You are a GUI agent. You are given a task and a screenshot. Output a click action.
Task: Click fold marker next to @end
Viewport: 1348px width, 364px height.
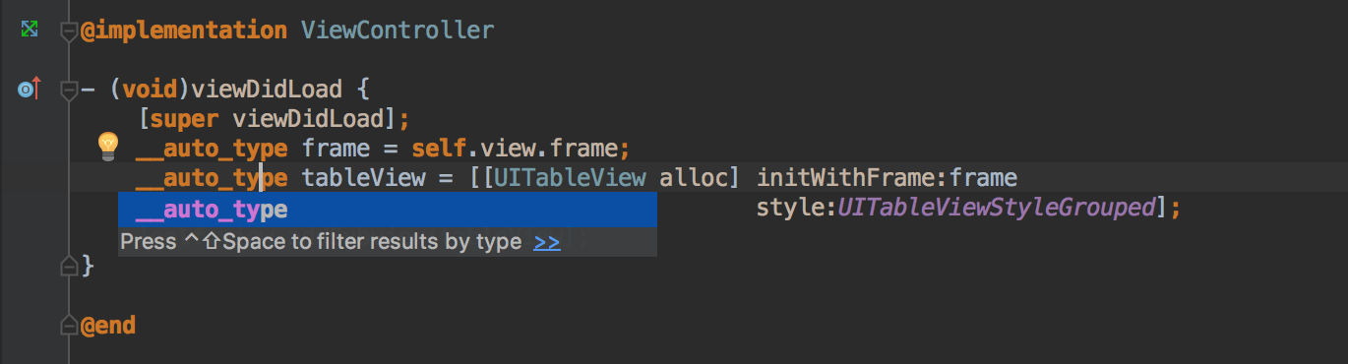click(x=68, y=326)
